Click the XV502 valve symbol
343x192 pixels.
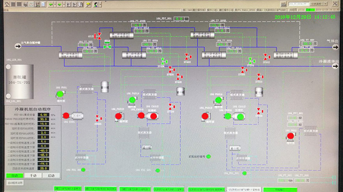(266, 57)
